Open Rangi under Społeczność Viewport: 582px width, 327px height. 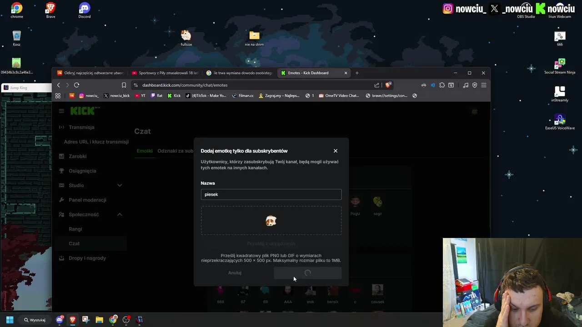tap(75, 229)
